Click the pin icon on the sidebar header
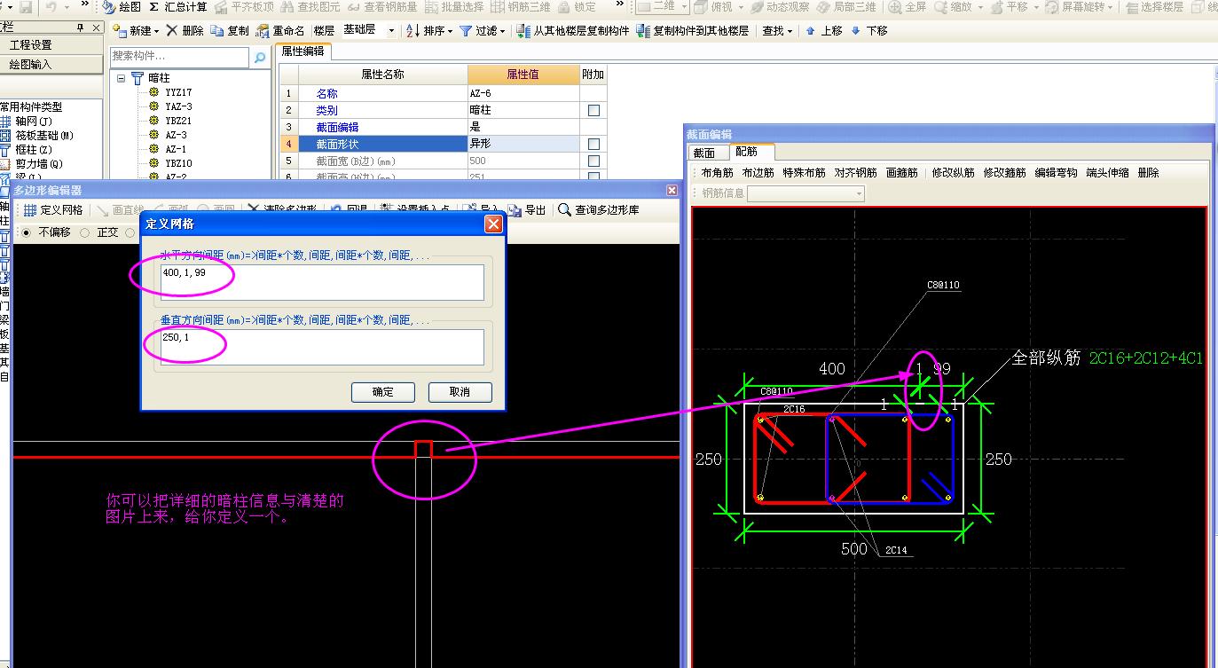1218x668 pixels. point(80,28)
